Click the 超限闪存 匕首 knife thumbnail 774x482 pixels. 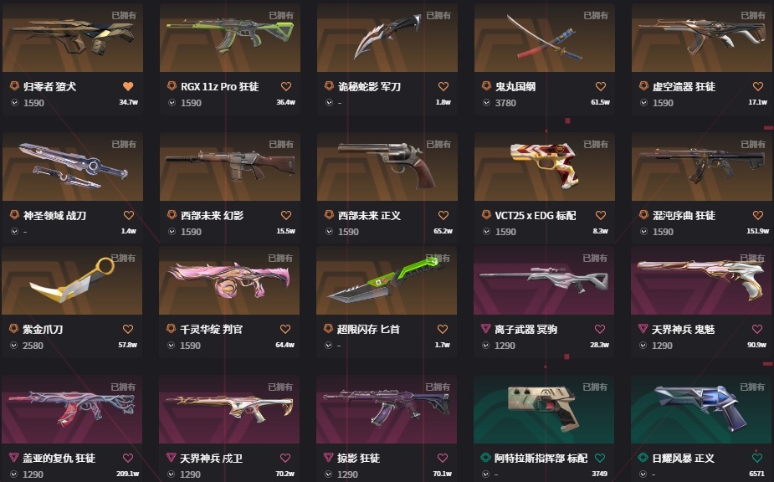pyautogui.click(x=387, y=280)
